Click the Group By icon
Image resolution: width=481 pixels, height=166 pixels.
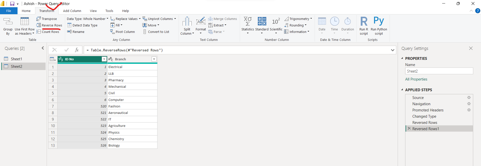pyautogui.click(x=8, y=22)
